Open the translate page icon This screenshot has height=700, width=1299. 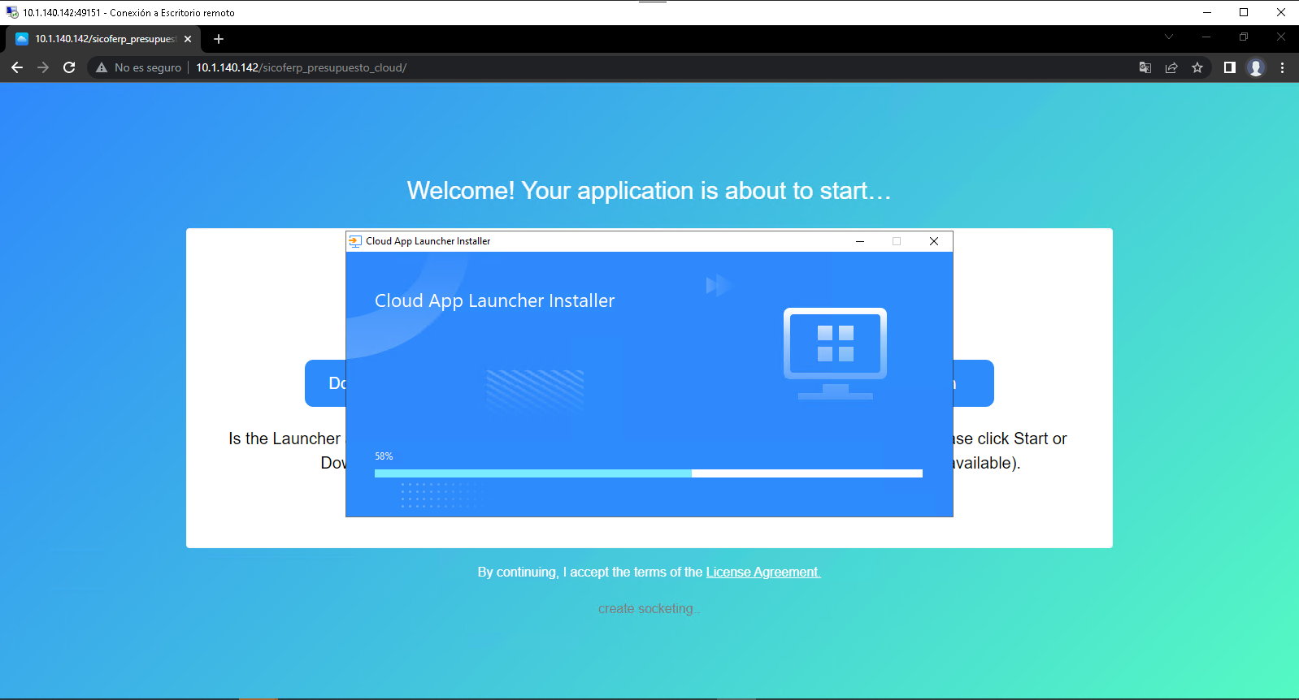coord(1145,67)
